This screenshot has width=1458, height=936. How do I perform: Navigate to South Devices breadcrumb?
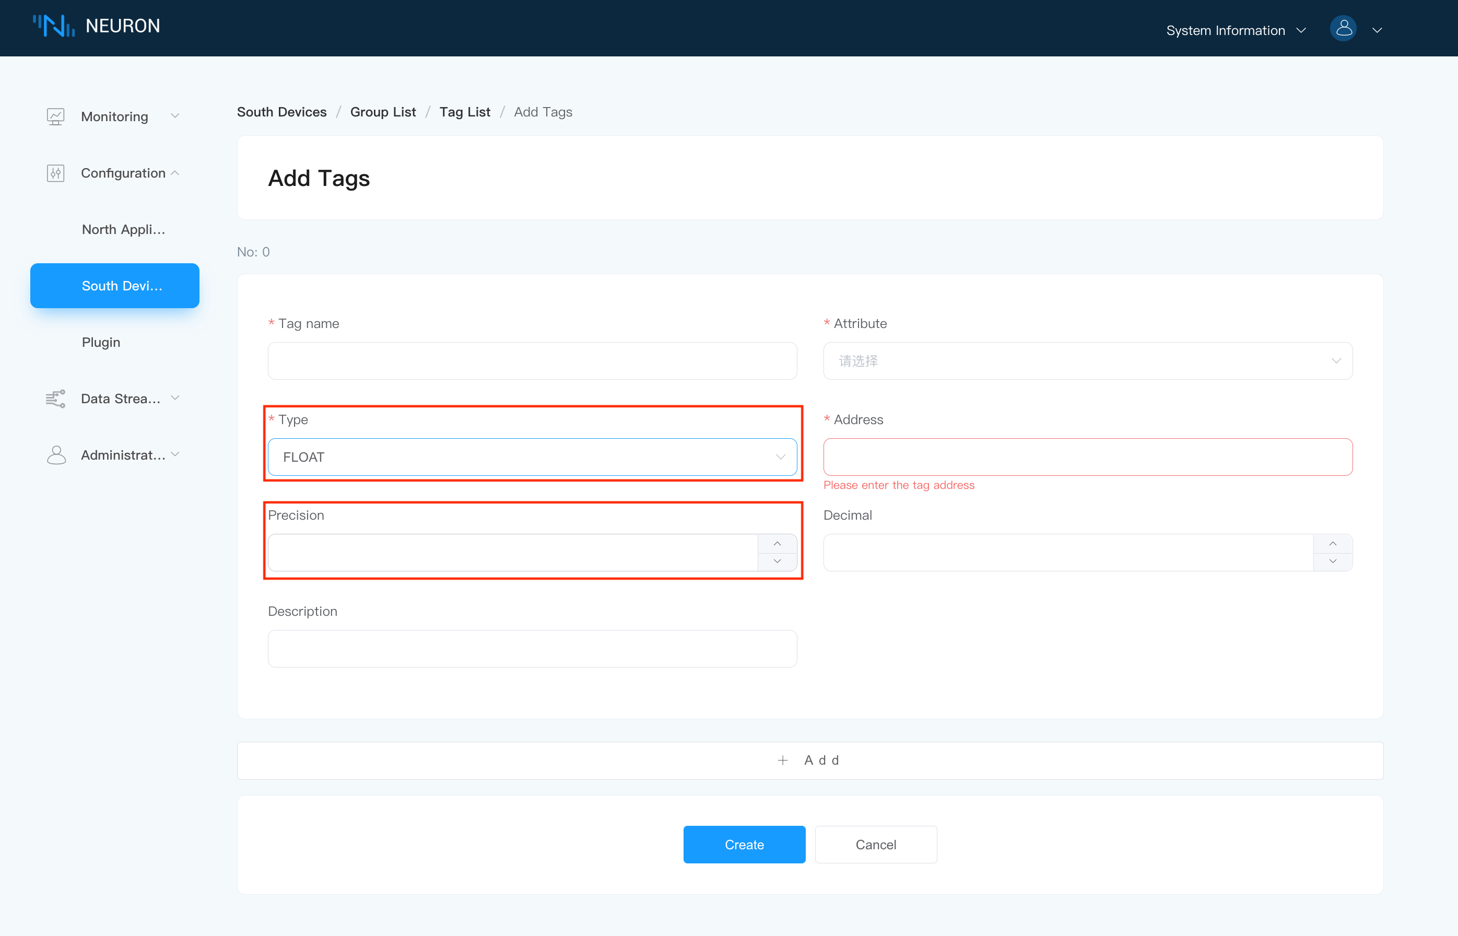tap(281, 111)
